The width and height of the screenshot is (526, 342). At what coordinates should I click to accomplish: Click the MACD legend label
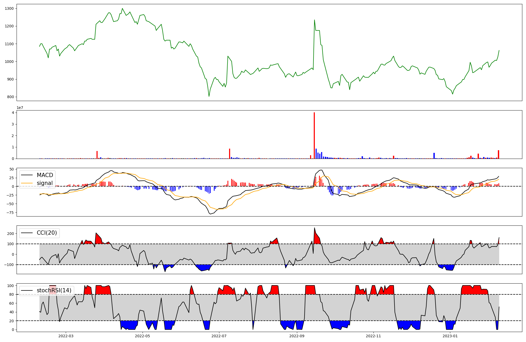click(x=45, y=175)
